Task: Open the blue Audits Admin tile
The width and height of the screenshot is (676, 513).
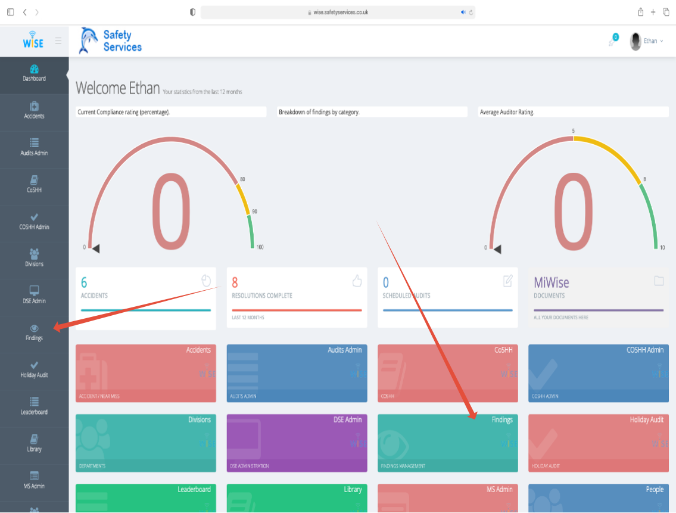Action: pyautogui.click(x=297, y=373)
